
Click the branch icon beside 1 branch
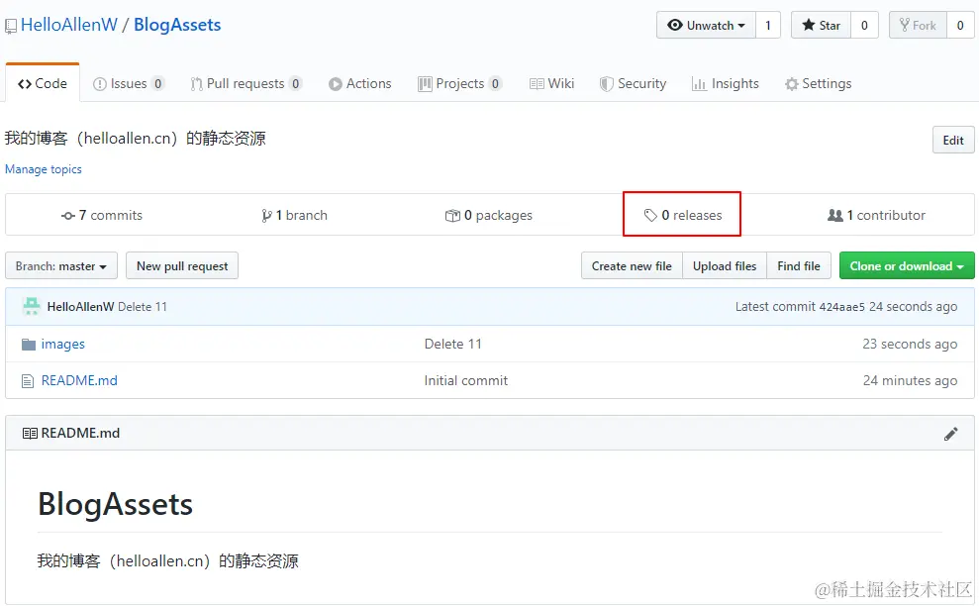(266, 216)
